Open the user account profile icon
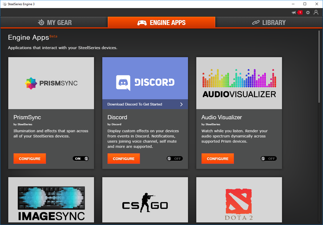323x225 pixels. 316,12
